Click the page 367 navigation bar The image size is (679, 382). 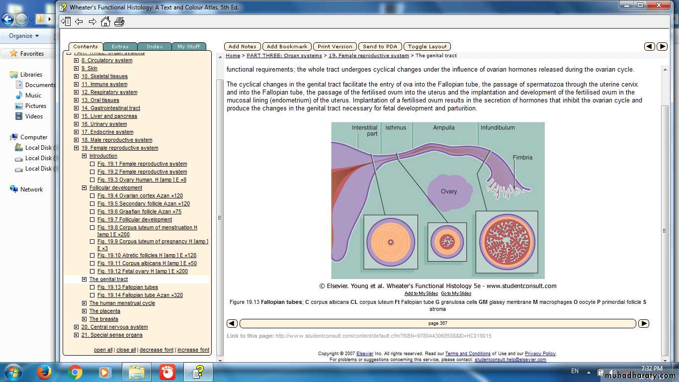[437, 323]
